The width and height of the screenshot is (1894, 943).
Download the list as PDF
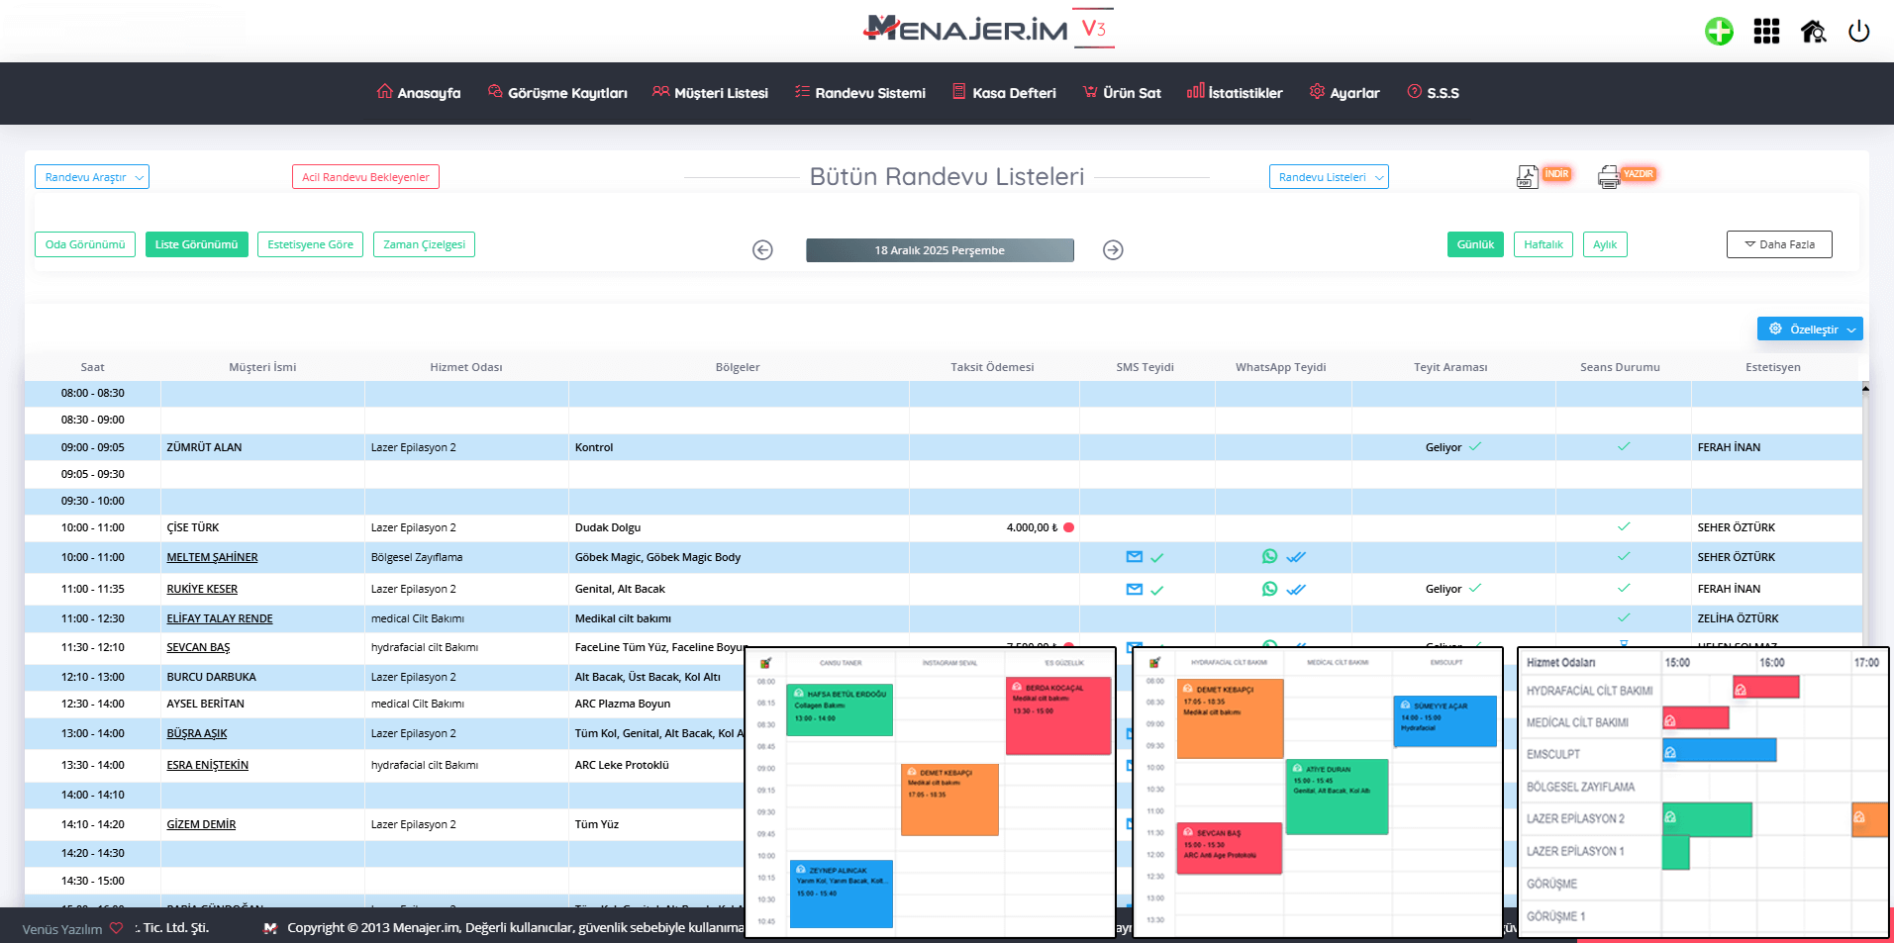point(1528,177)
